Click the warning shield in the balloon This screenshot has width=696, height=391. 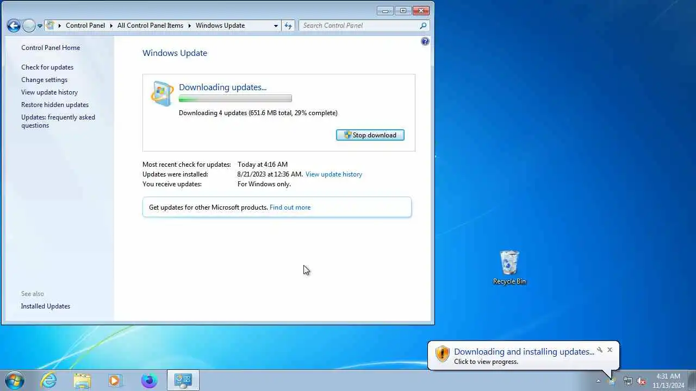tap(443, 354)
